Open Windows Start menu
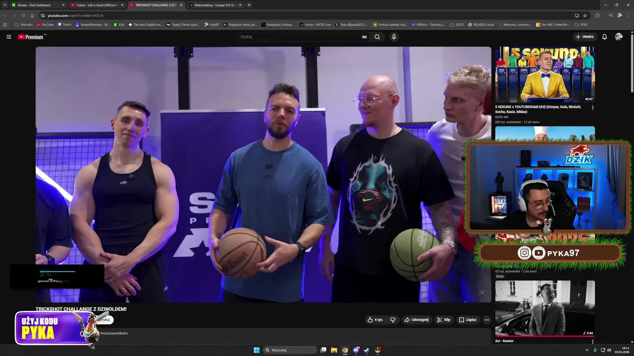The width and height of the screenshot is (634, 356). point(257,350)
